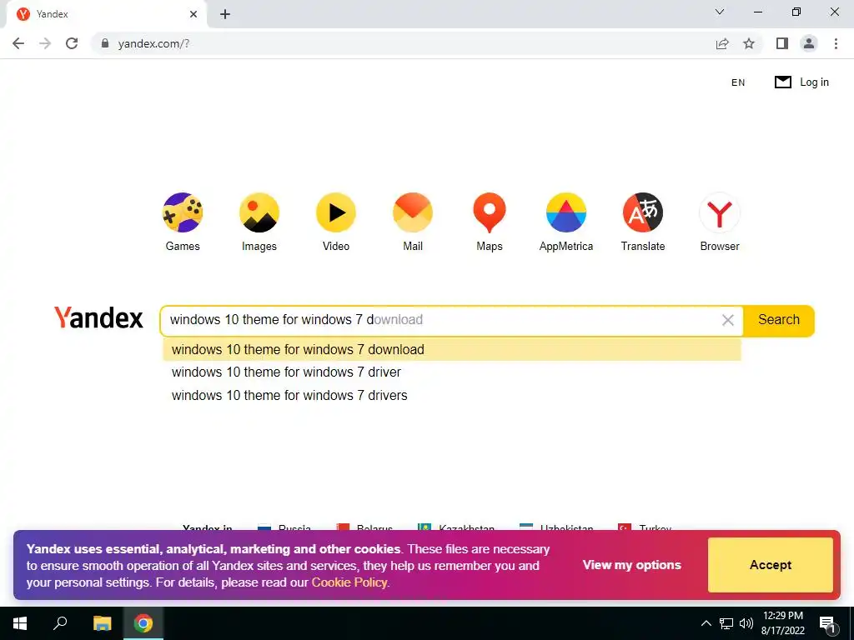Clear the search box with X icon
This screenshot has height=640, width=854.
(x=727, y=320)
